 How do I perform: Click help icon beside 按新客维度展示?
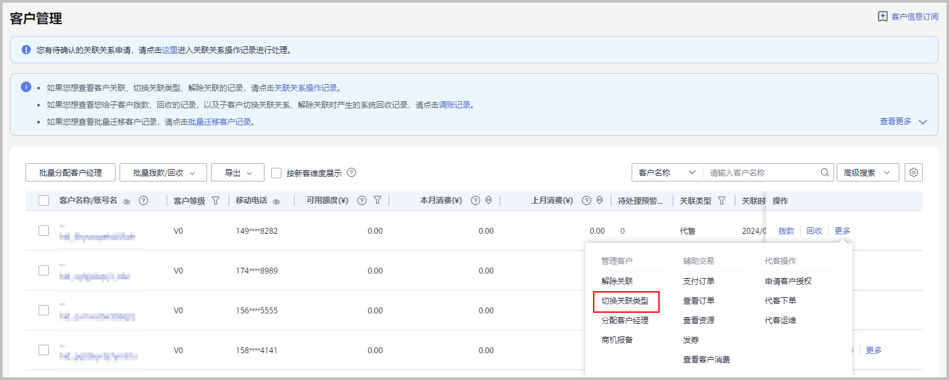(351, 173)
